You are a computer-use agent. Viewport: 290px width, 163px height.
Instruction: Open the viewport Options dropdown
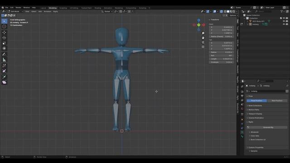(234, 15)
